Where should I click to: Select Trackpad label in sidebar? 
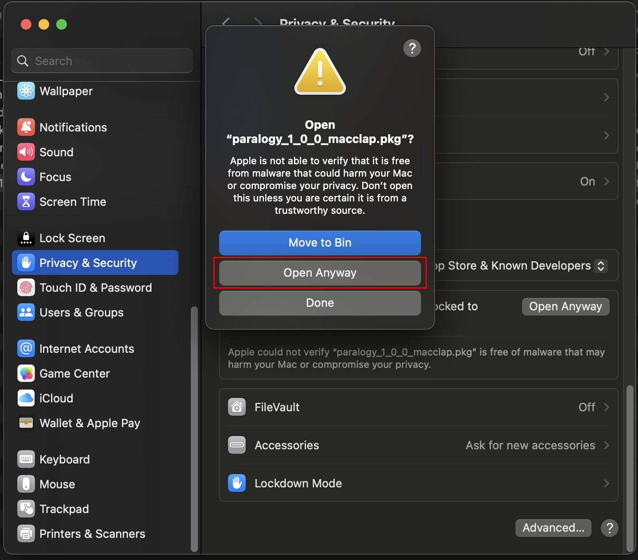[64, 509]
